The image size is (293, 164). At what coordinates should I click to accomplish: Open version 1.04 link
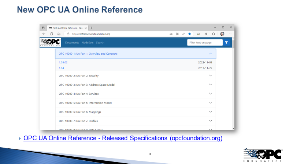61,68
